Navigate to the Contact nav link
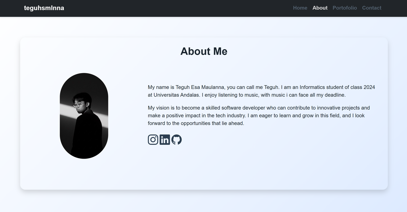 (x=372, y=8)
